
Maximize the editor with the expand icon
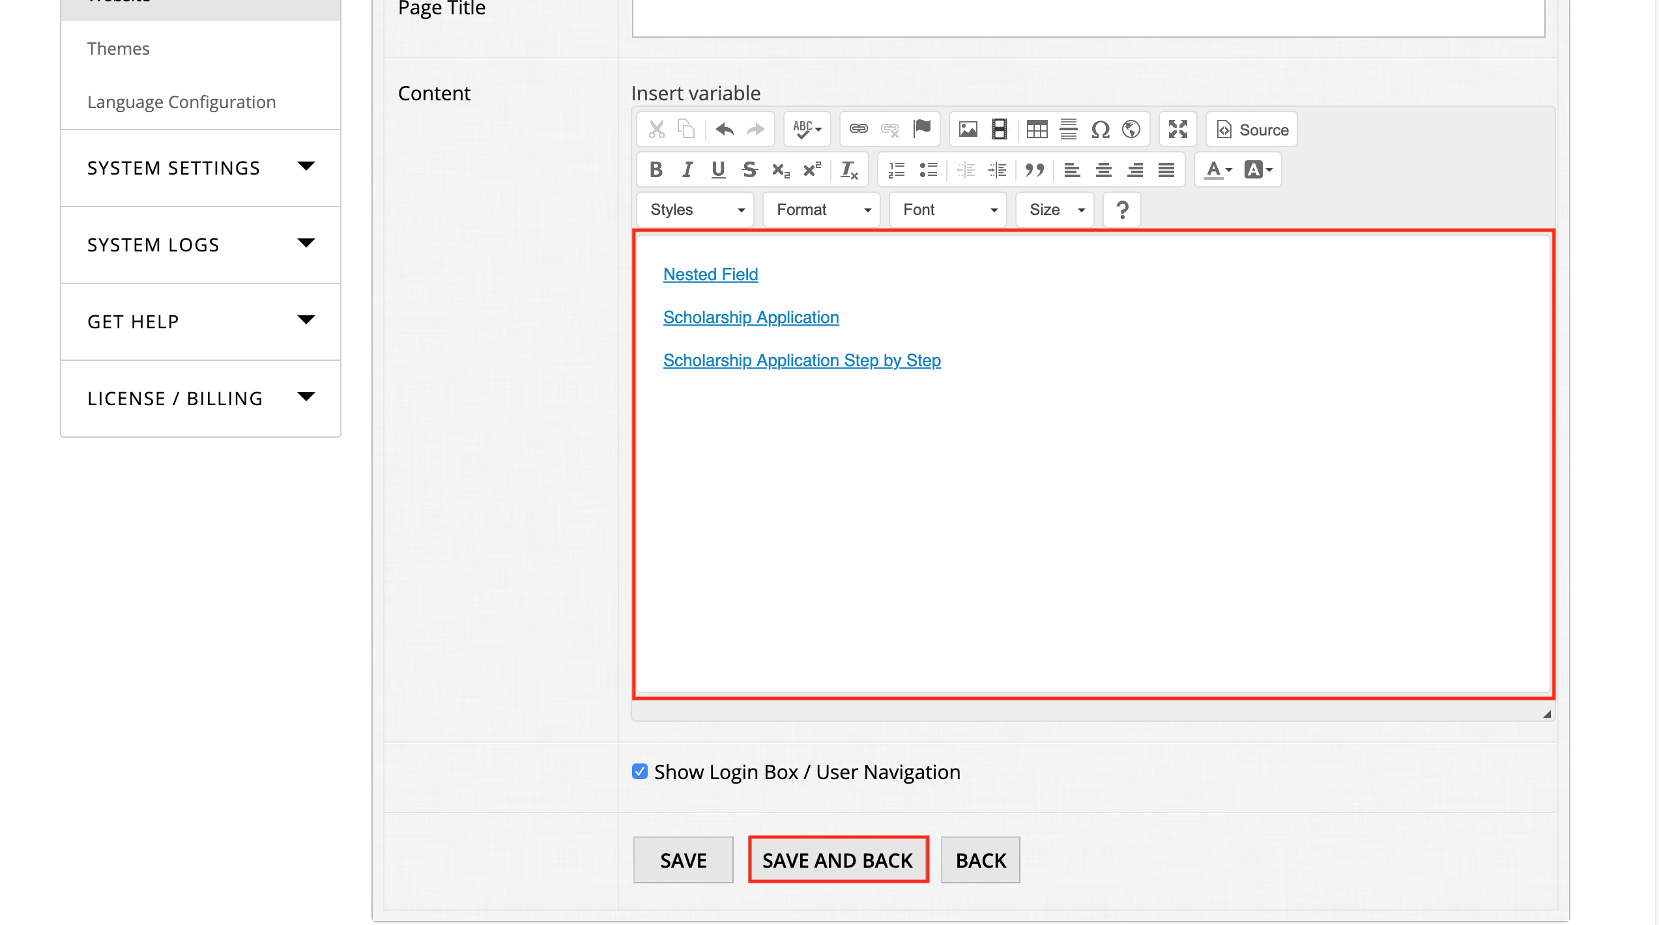pos(1177,130)
